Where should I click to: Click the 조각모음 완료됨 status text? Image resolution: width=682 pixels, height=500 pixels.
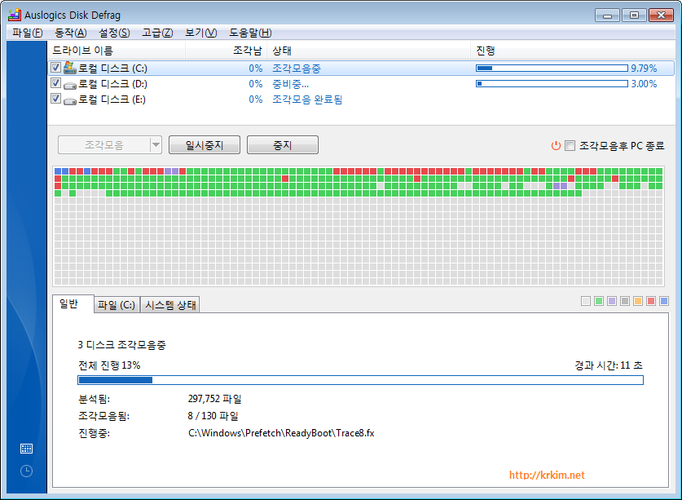click(307, 100)
